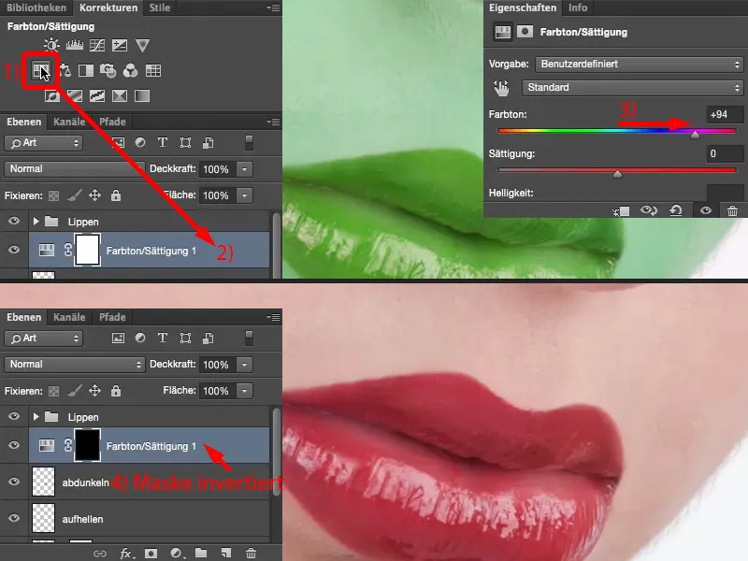Image resolution: width=748 pixels, height=561 pixels.
Task: Add a Gradient Map adjustment layer
Action: pyautogui.click(x=142, y=96)
